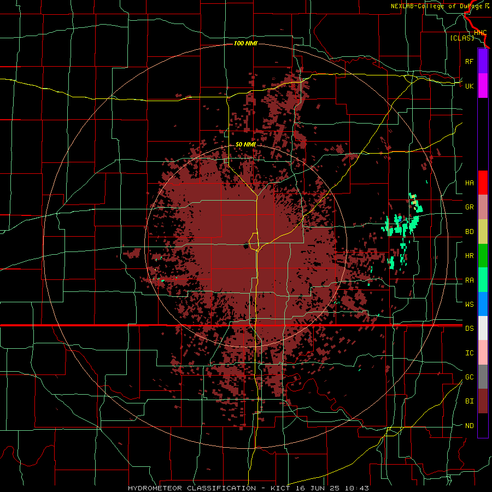The height and width of the screenshot is (492, 492).
Task: Click the RA light green legend swatch
Action: 483,280
